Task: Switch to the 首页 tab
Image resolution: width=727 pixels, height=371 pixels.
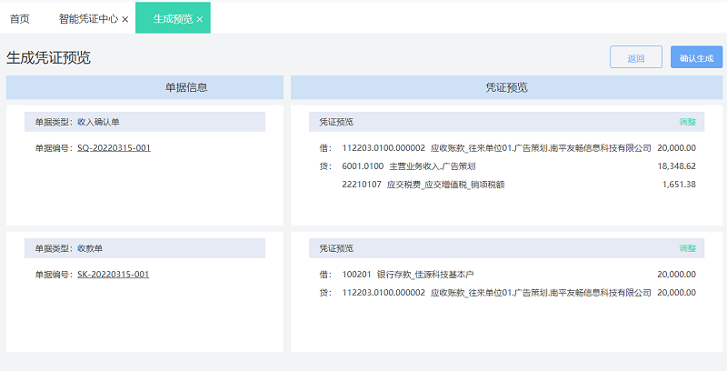Action: (19, 19)
